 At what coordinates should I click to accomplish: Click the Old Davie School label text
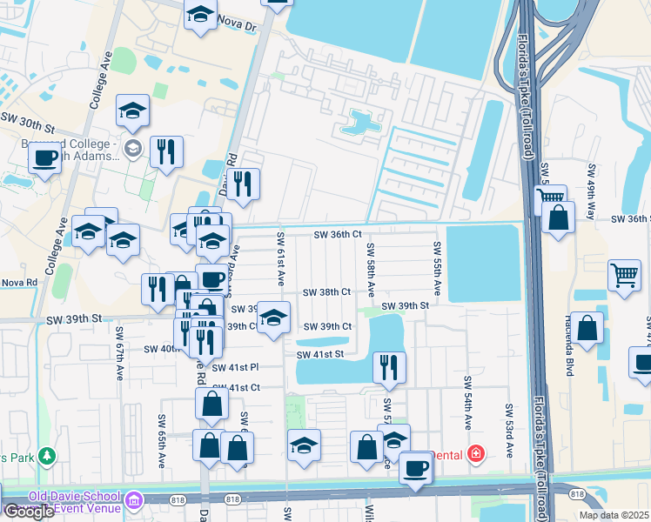(74, 496)
